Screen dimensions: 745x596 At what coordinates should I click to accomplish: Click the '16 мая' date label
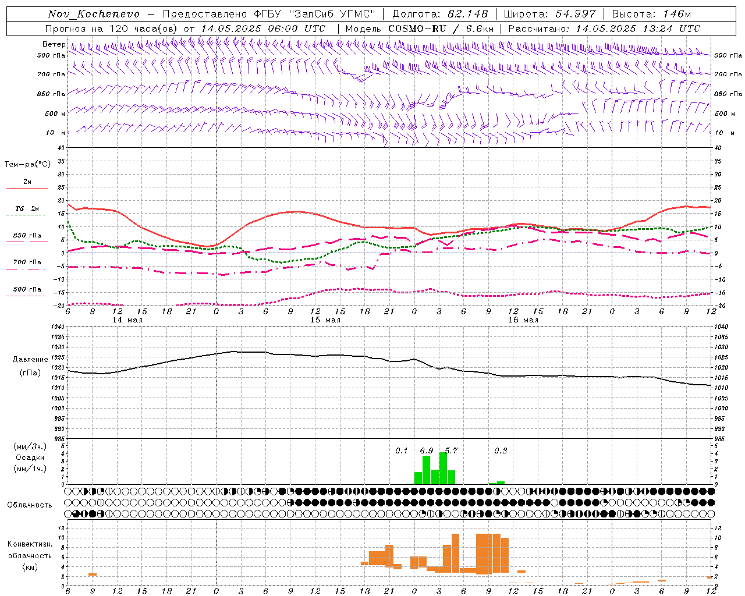pos(523,320)
